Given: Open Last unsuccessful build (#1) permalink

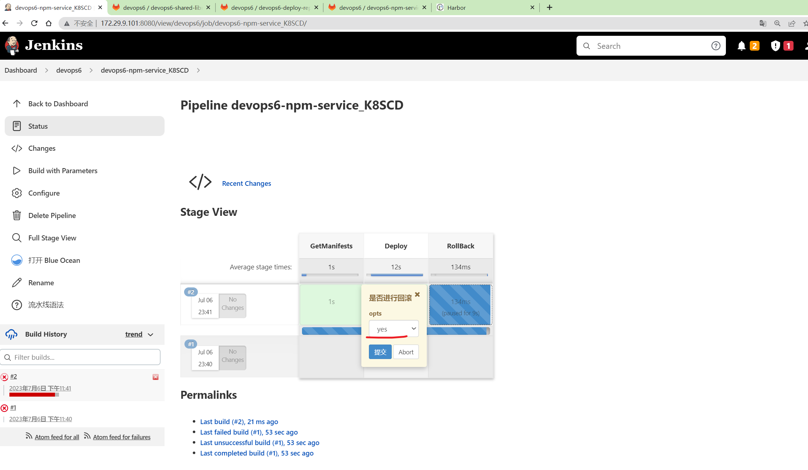Looking at the screenshot, I should (260, 443).
